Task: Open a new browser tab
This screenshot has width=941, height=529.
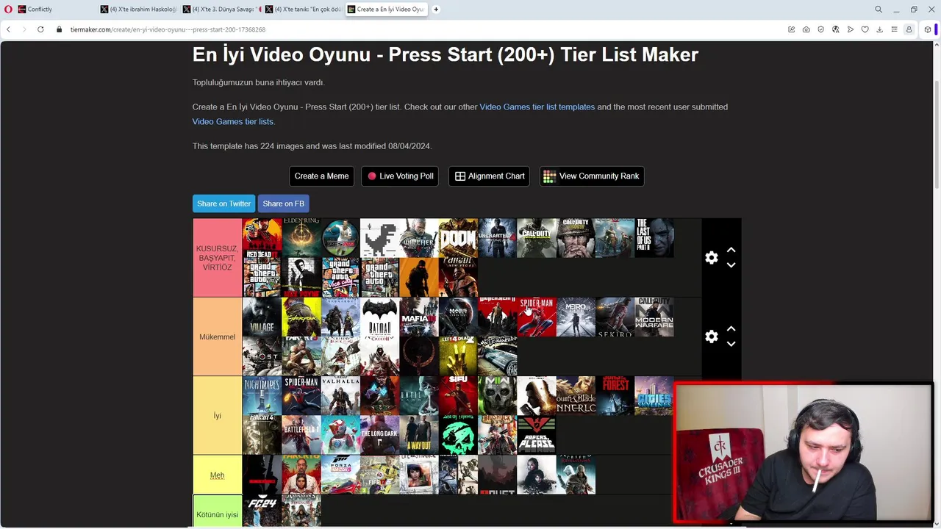Action: pyautogui.click(x=436, y=10)
